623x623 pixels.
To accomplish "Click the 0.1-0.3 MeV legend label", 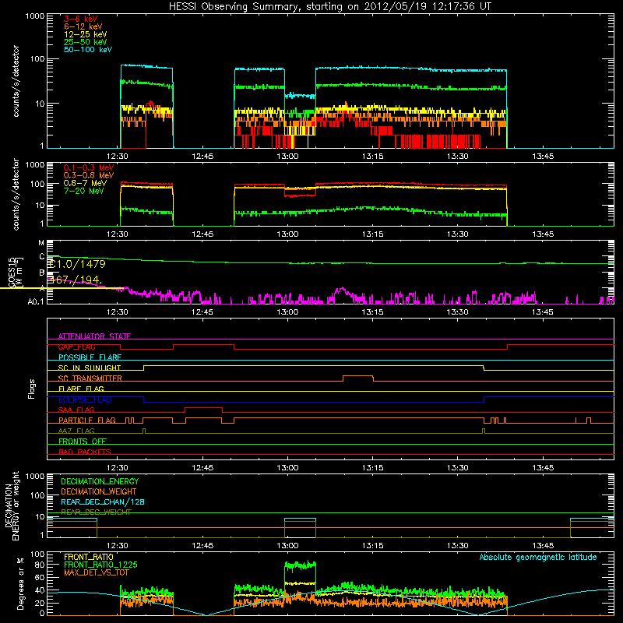I will 89,167.
